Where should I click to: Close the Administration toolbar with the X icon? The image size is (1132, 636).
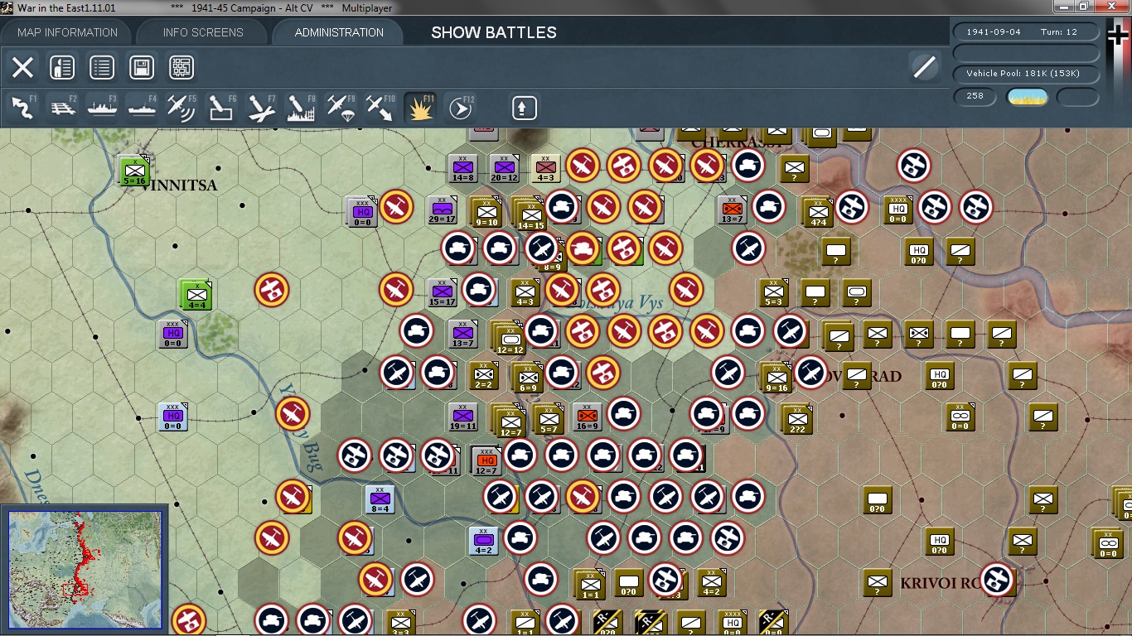[x=22, y=67]
